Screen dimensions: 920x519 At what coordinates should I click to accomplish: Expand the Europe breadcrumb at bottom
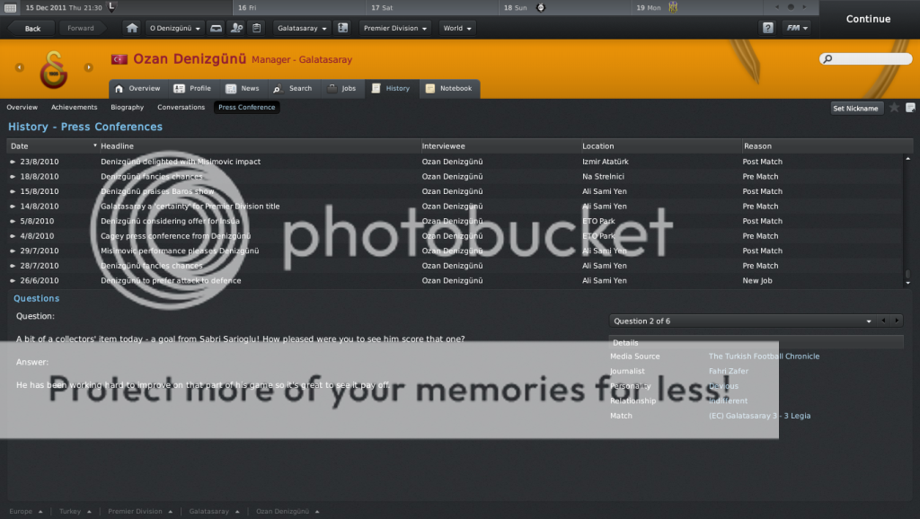pyautogui.click(x=26, y=512)
